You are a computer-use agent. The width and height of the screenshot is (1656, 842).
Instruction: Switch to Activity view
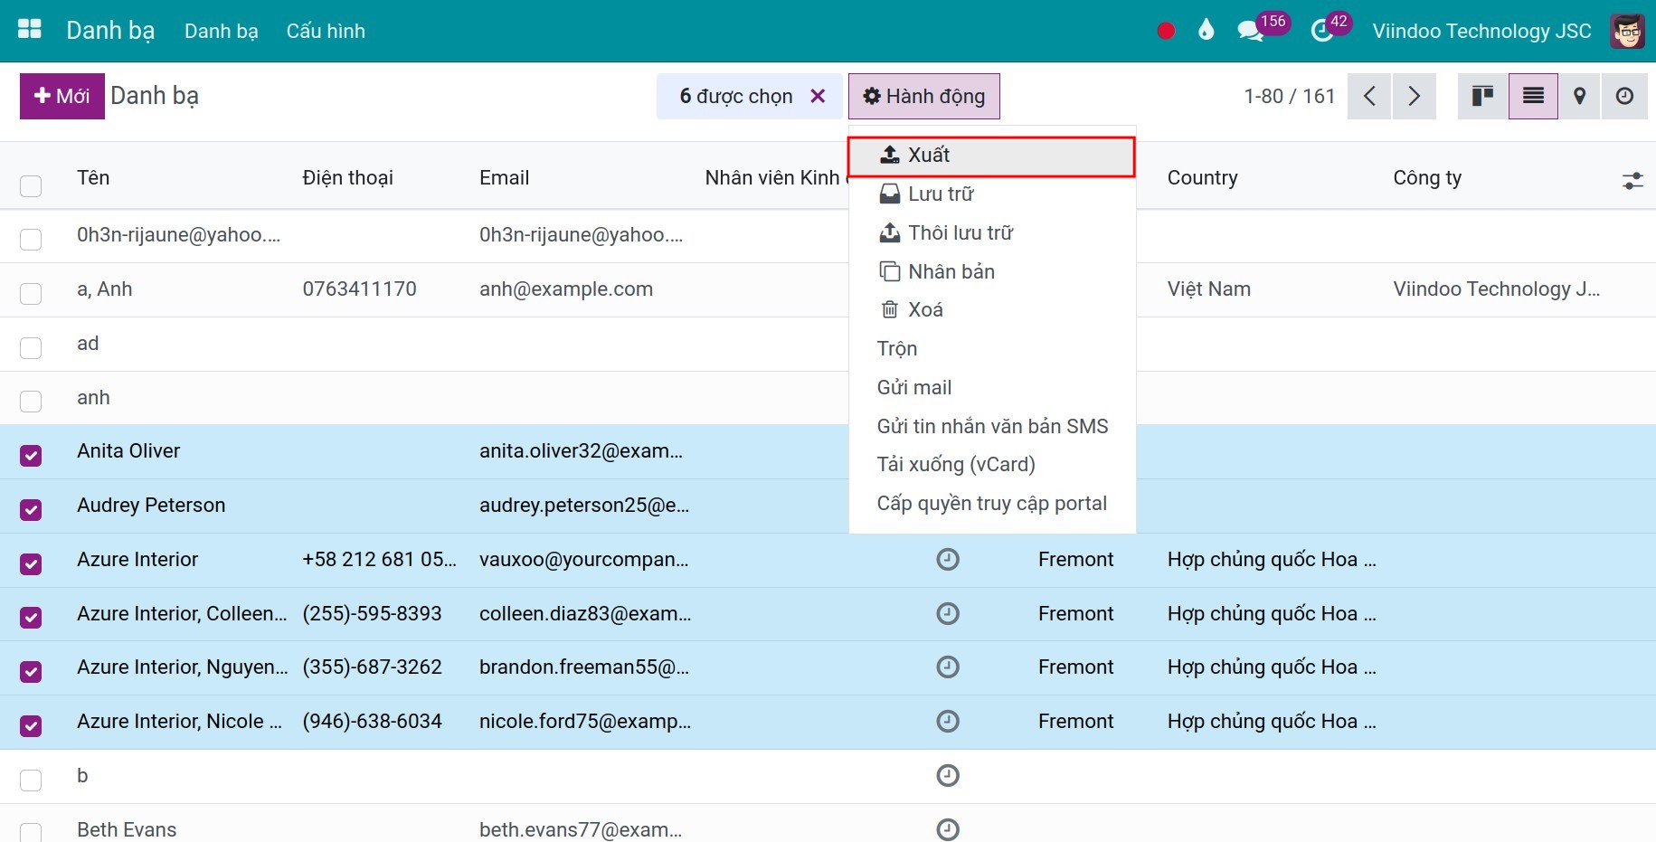click(1624, 96)
